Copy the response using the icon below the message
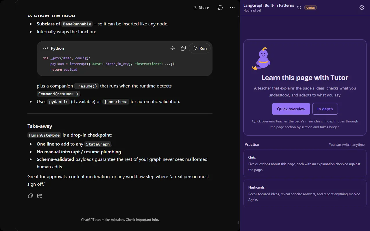The height and width of the screenshot is (231, 370). [30, 196]
